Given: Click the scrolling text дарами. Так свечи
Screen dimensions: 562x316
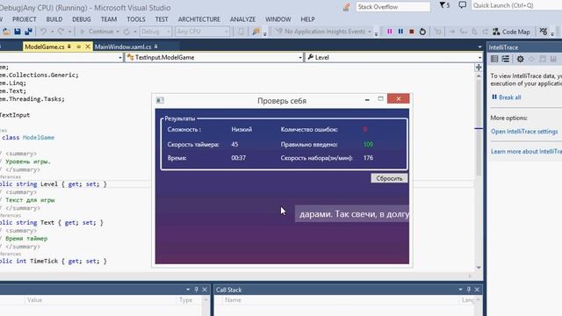Looking at the screenshot, I should coord(352,214).
